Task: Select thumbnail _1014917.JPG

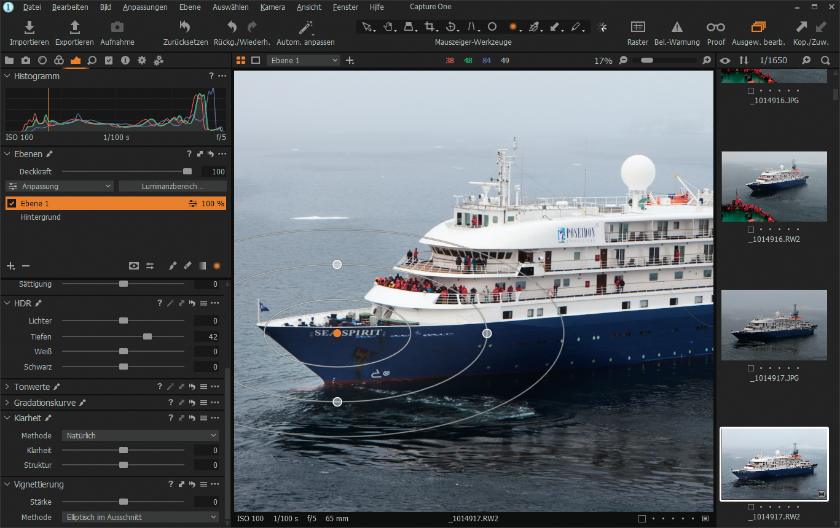Action: (x=774, y=325)
